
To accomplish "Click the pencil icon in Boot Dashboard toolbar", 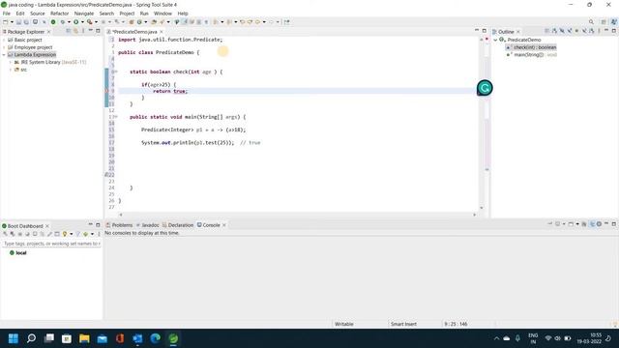I will [49, 234].
